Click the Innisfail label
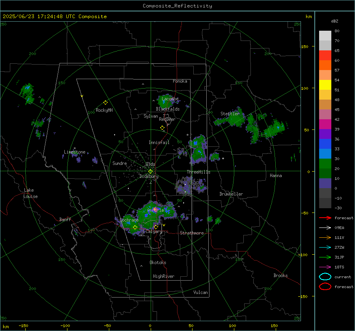 tap(159, 142)
